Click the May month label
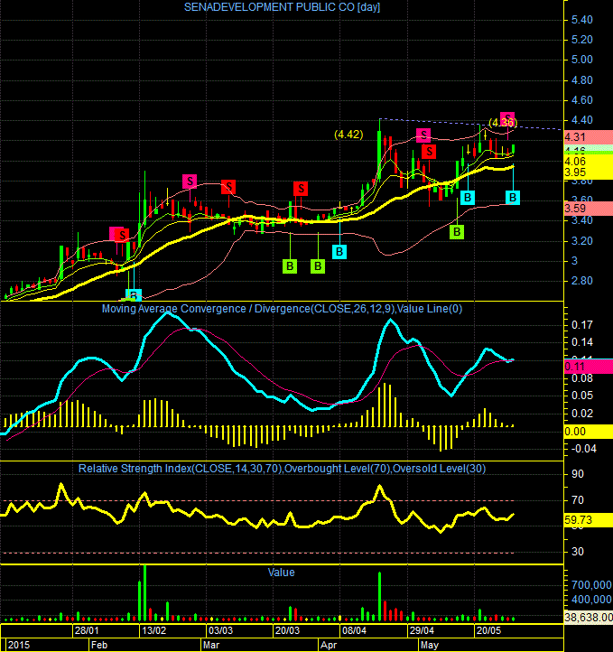613x652 pixels. 430,645
